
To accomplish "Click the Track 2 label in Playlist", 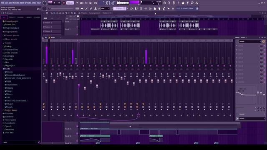I will tap(68, 29).
